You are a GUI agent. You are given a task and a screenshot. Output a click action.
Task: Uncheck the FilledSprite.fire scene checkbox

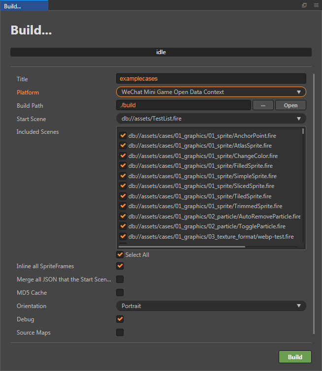123,166
